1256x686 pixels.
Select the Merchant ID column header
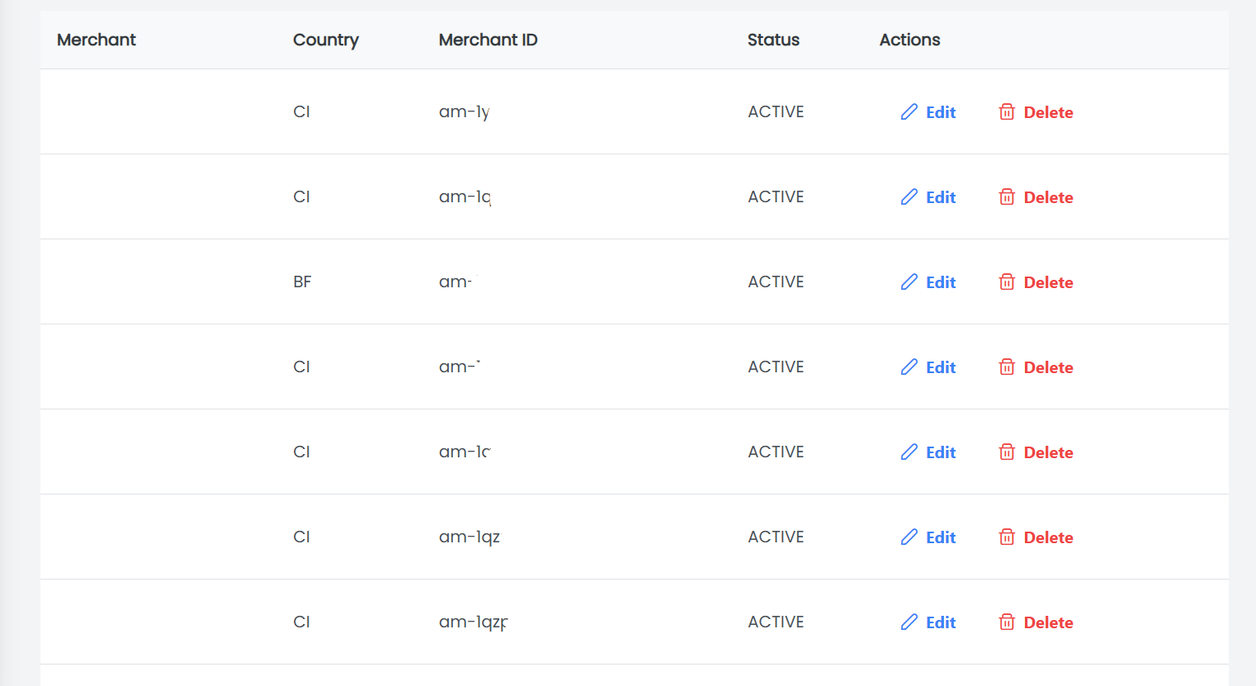[488, 40]
